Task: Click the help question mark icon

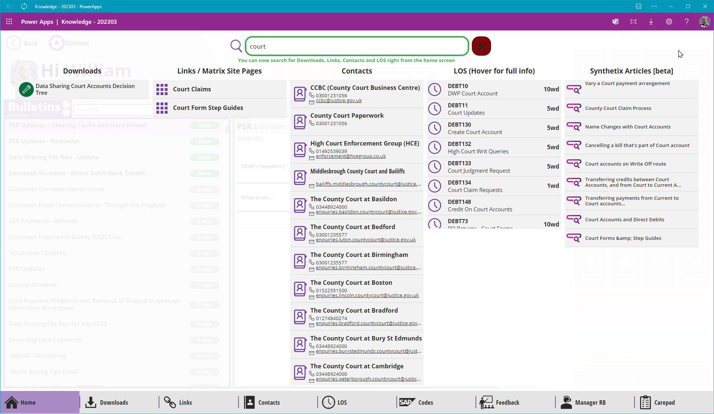Action: pyautogui.click(x=687, y=22)
